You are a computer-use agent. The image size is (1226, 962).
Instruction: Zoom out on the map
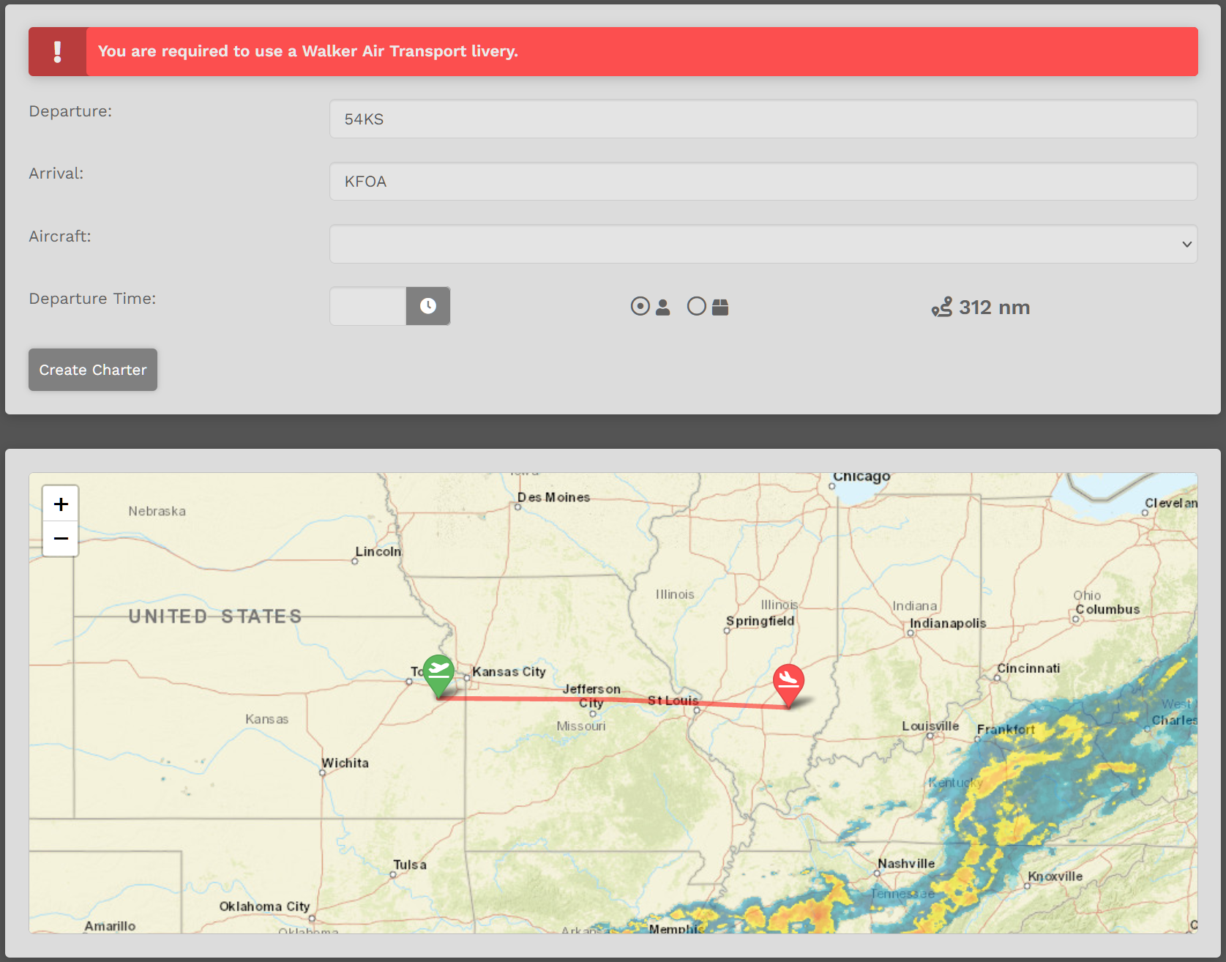point(61,539)
